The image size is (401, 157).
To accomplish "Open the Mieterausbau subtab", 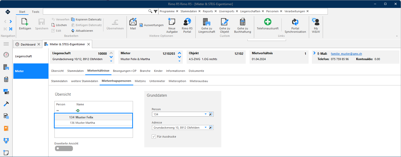I will pyautogui.click(x=199, y=81).
